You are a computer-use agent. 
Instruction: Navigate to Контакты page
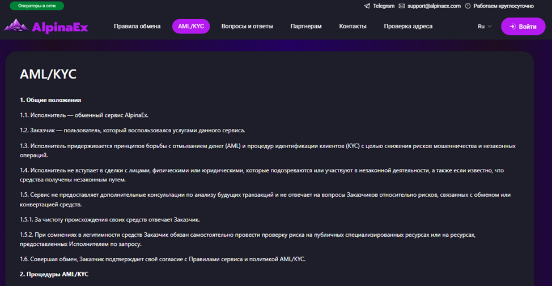point(353,27)
